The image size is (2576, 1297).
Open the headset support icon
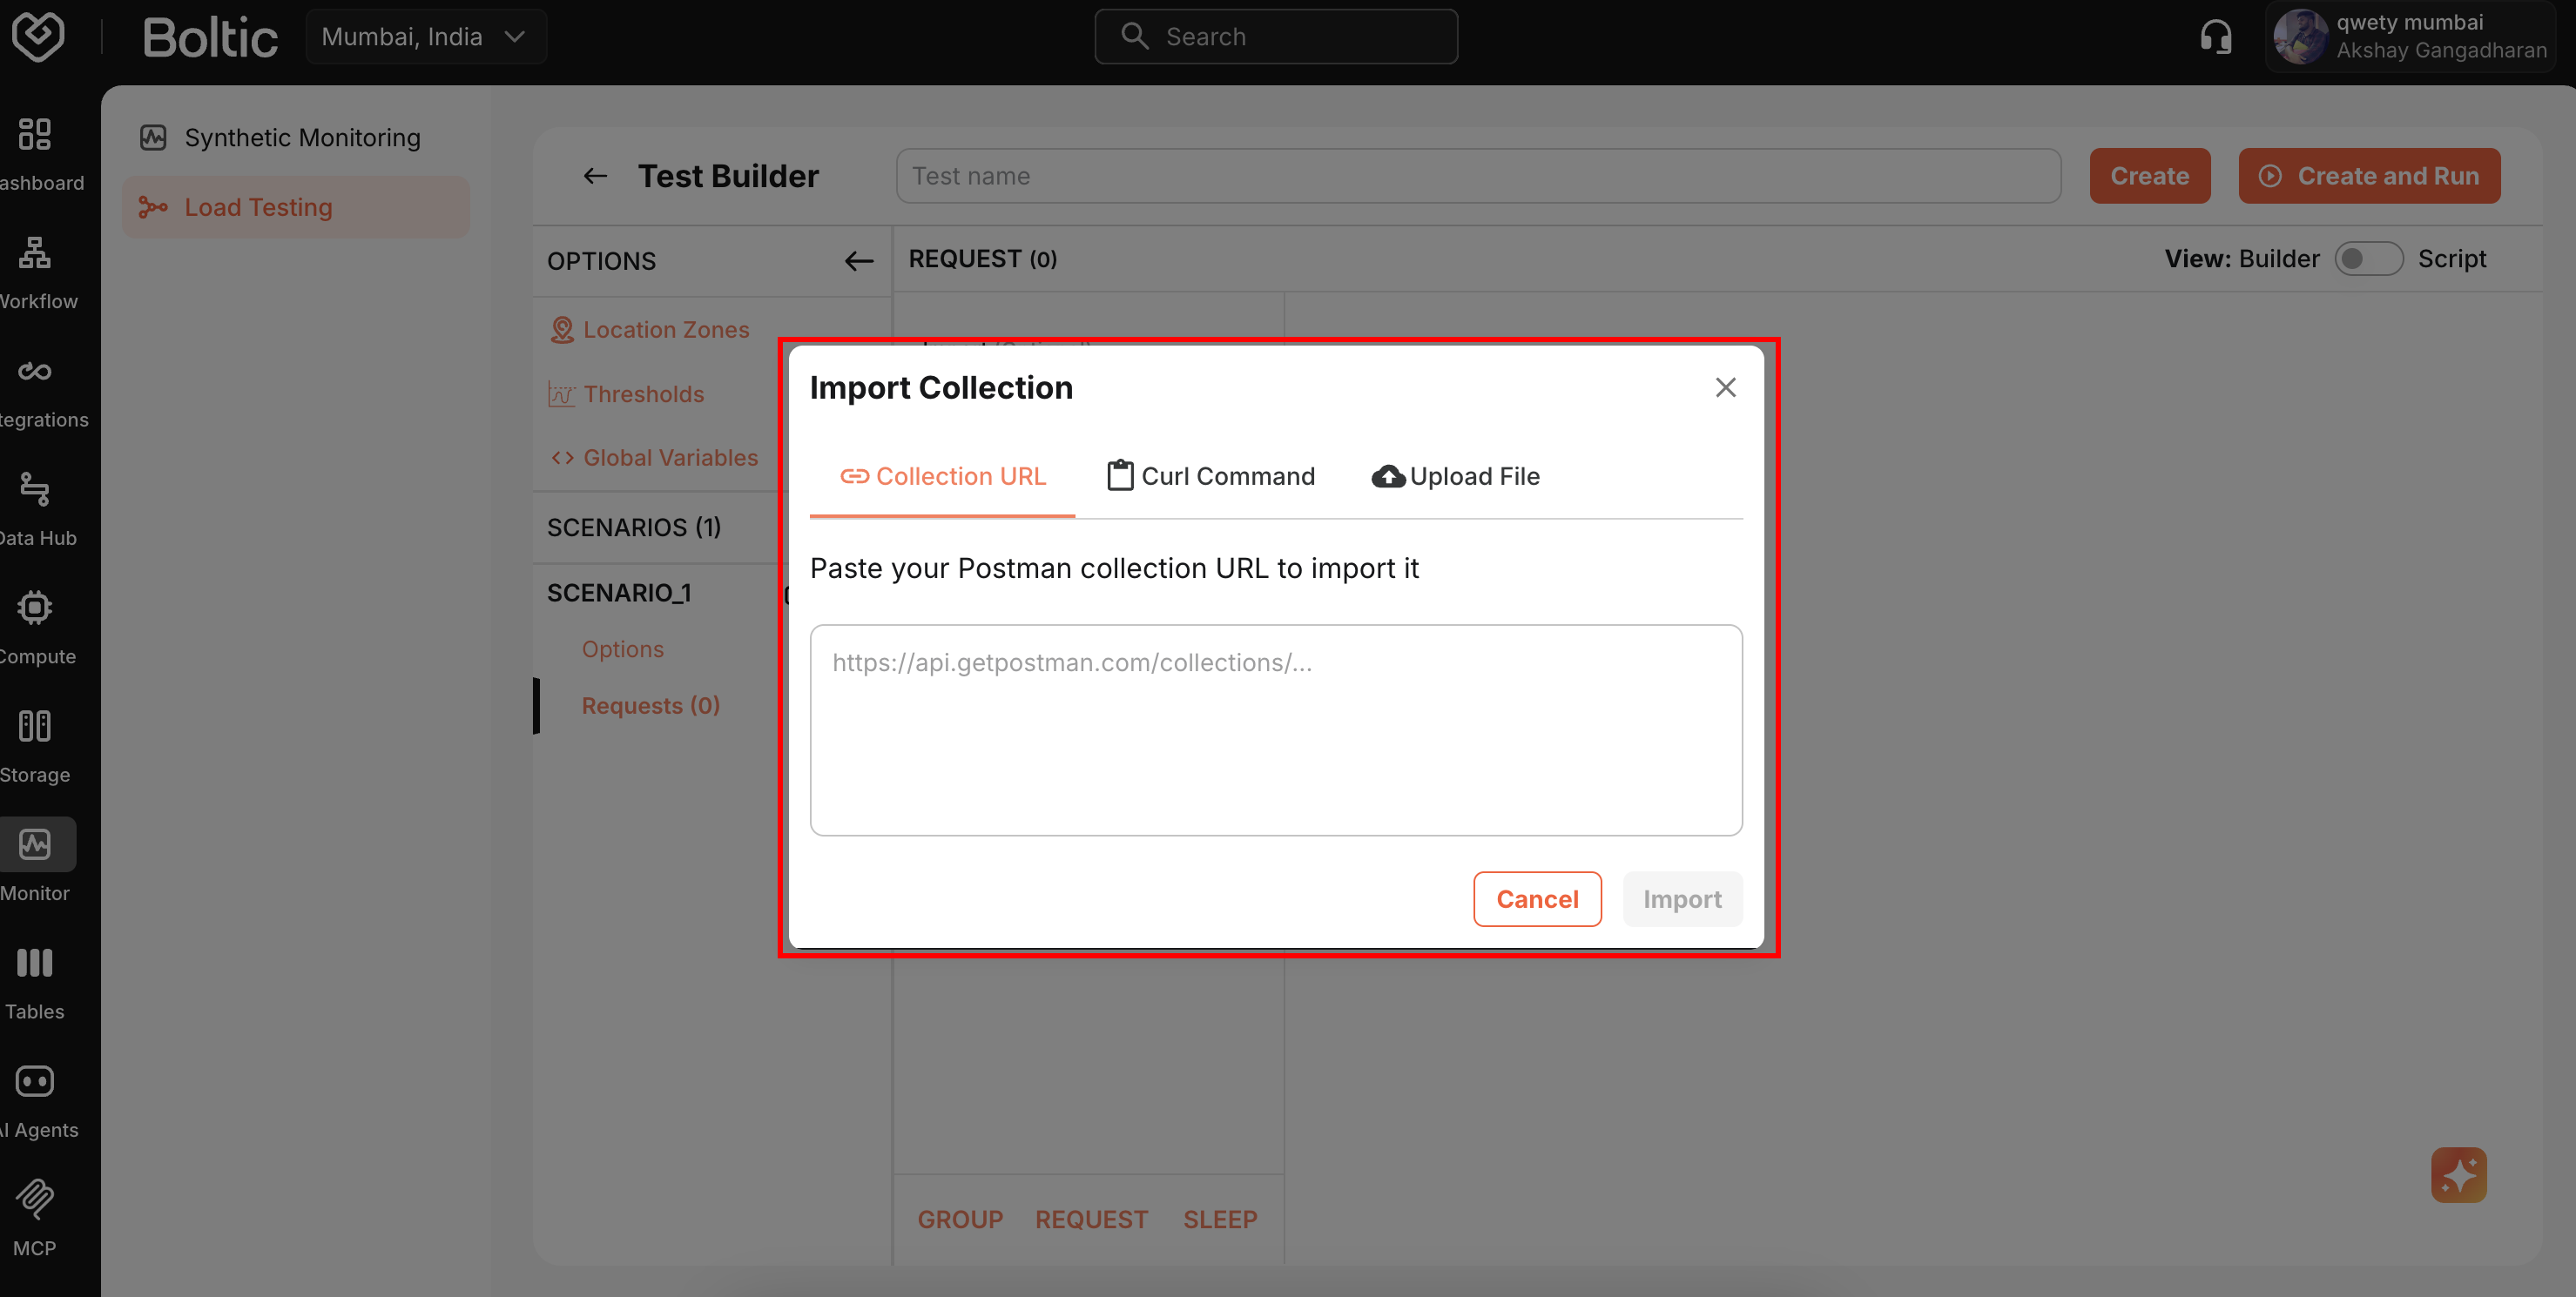(2216, 36)
